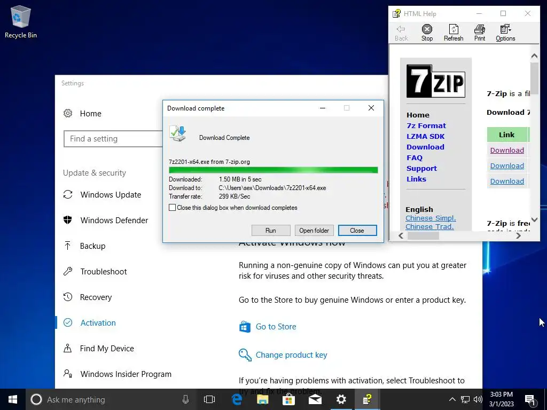Click Close button in download dialog
The width and height of the screenshot is (547, 410).
357,231
